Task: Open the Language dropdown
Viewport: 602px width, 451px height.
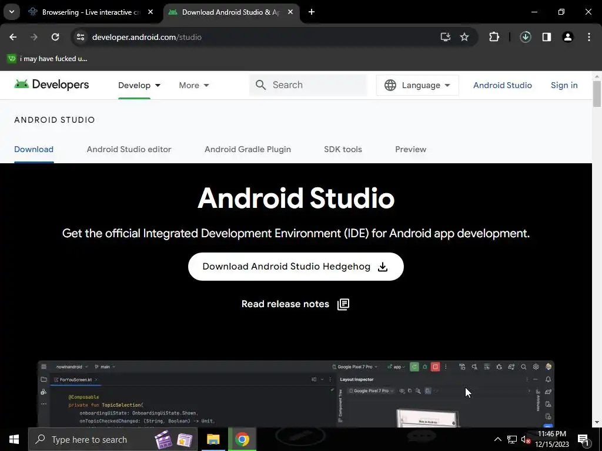Action: pyautogui.click(x=417, y=85)
